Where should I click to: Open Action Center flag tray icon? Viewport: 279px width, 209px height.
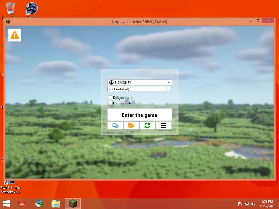coord(240,204)
